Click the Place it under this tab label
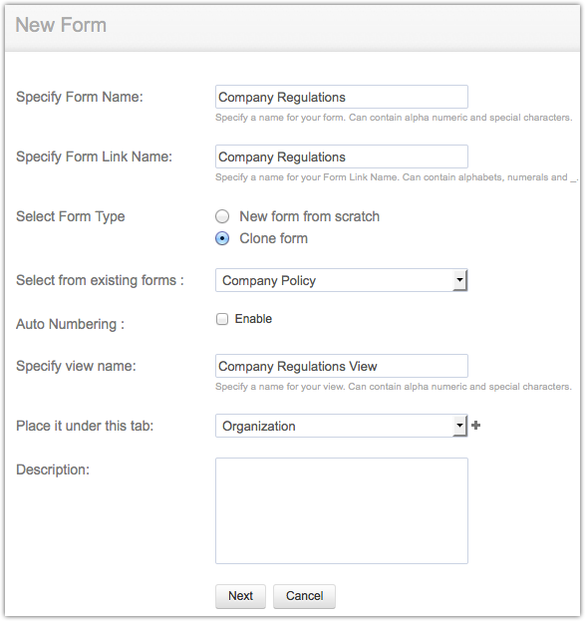 pos(85,426)
